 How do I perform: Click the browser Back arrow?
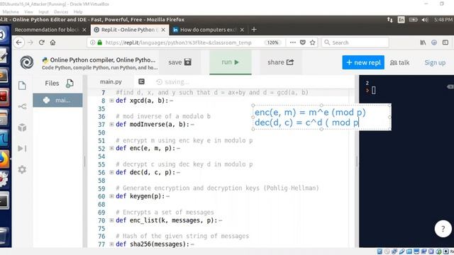click(x=19, y=42)
